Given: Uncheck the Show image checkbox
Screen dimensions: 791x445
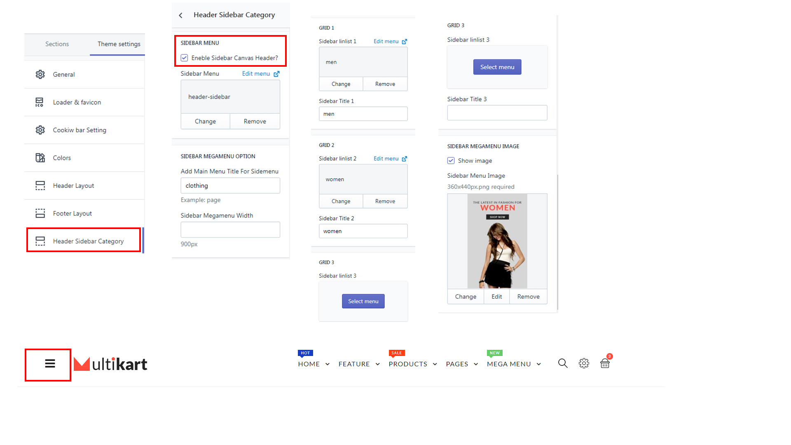Looking at the screenshot, I should point(451,161).
